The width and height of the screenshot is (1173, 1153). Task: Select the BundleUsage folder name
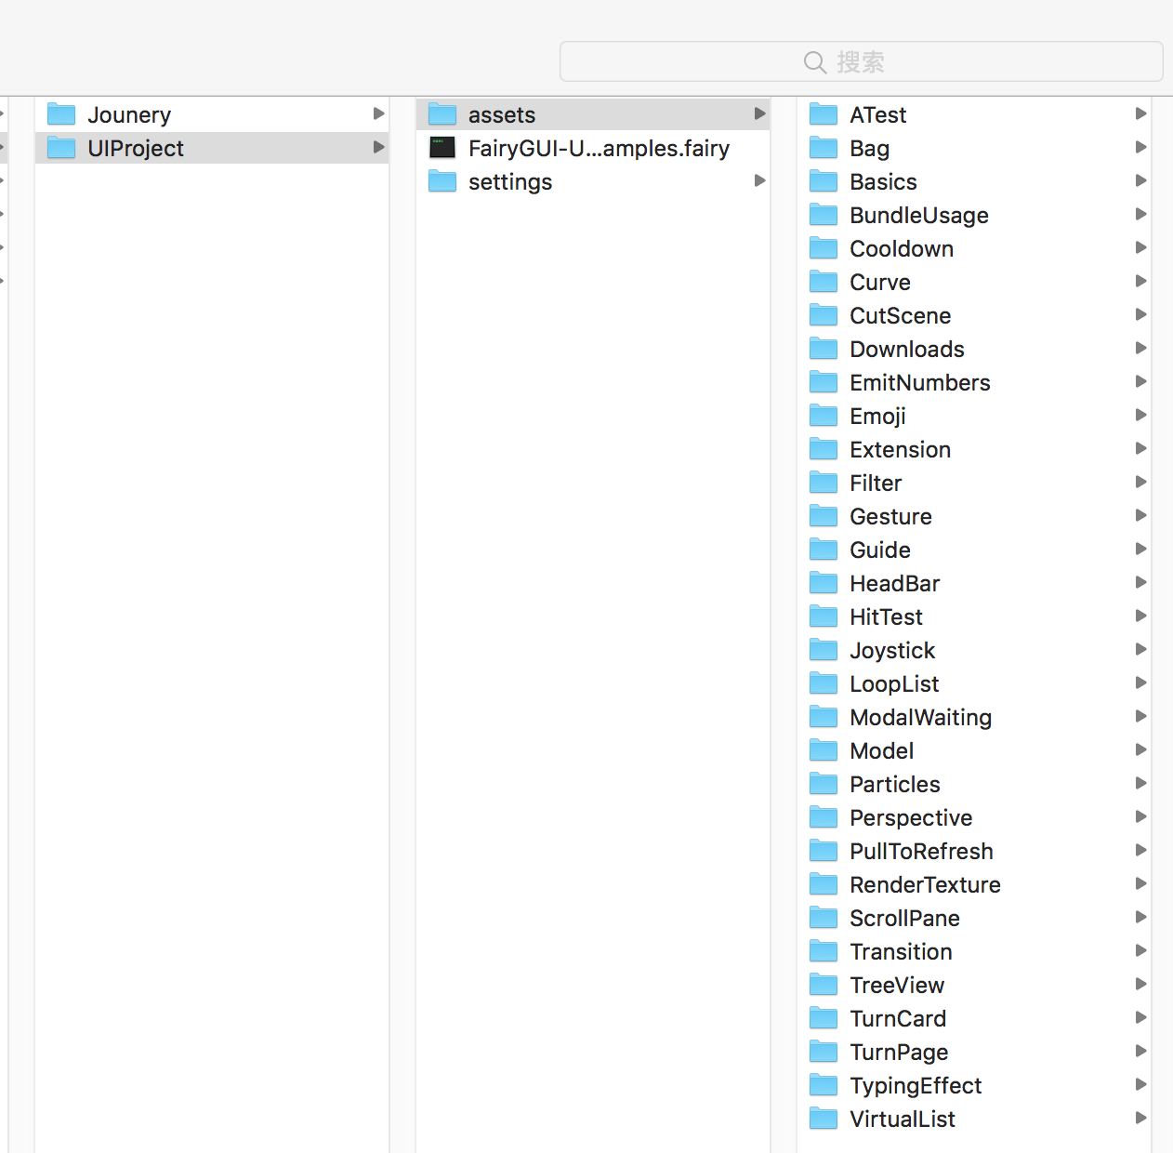point(918,215)
